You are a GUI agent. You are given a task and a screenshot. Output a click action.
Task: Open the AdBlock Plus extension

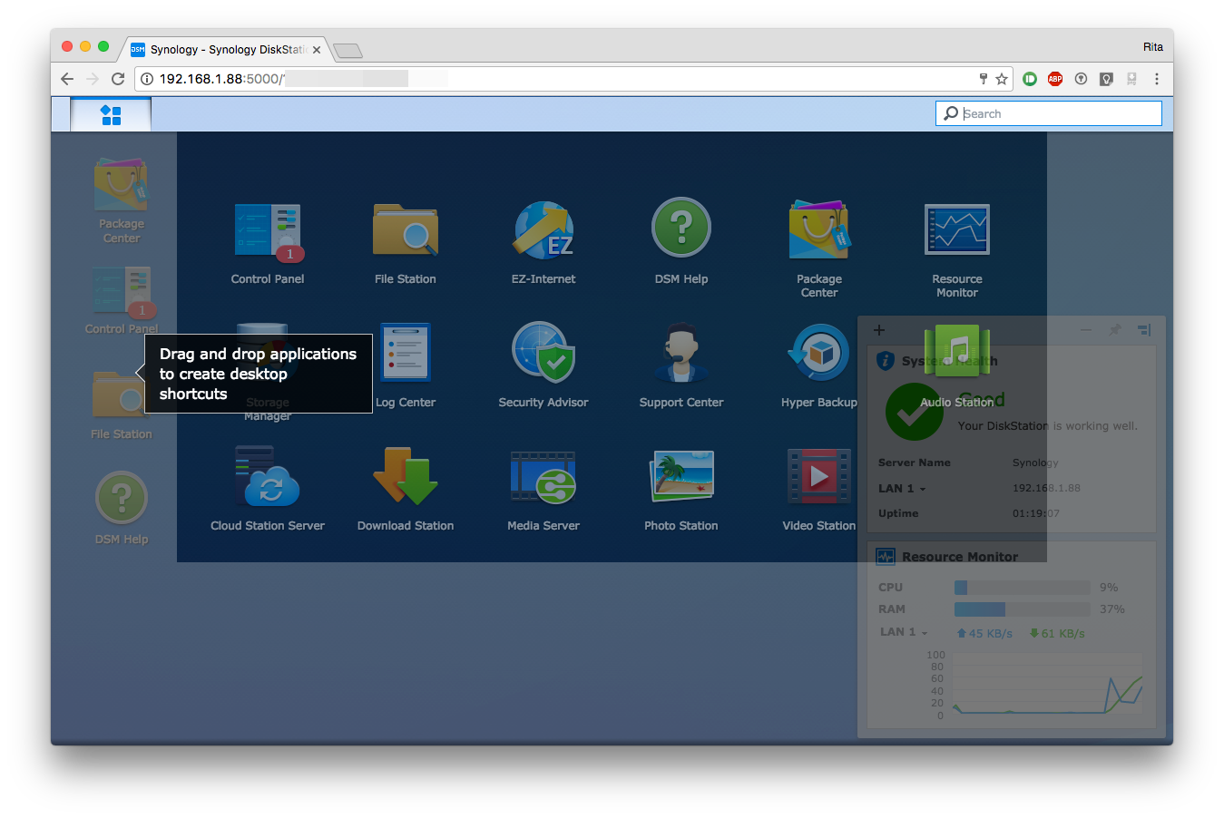(1055, 79)
